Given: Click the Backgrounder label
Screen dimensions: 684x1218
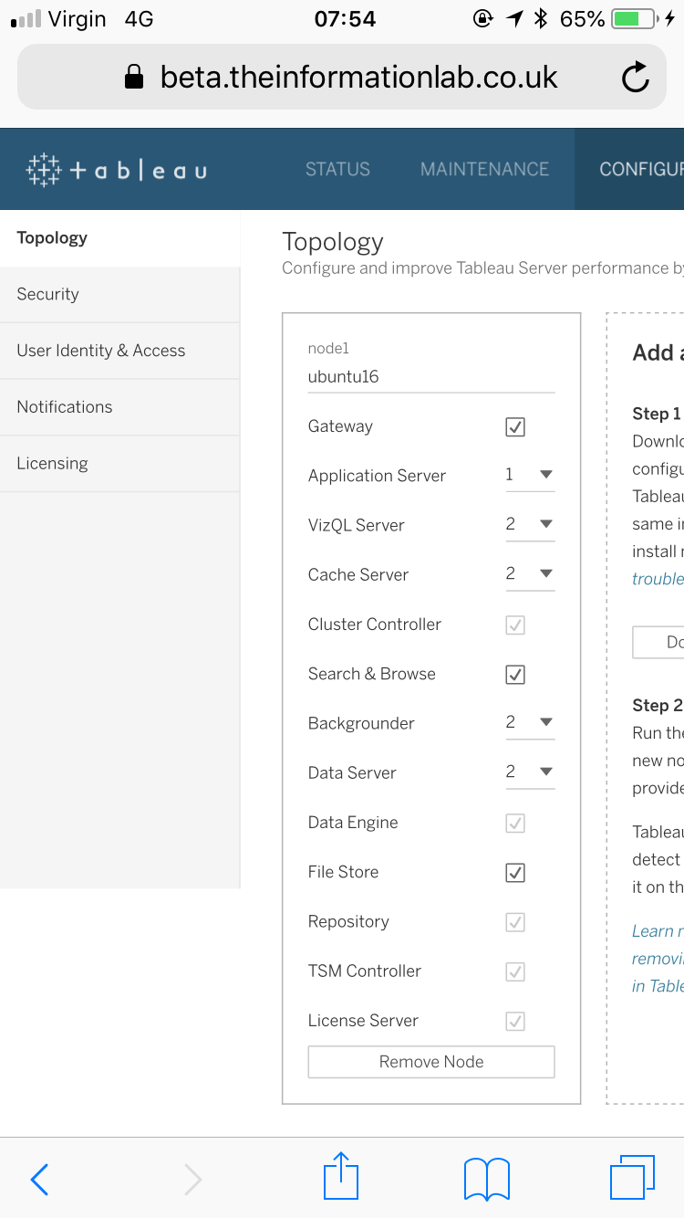Looking at the screenshot, I should (x=361, y=723).
